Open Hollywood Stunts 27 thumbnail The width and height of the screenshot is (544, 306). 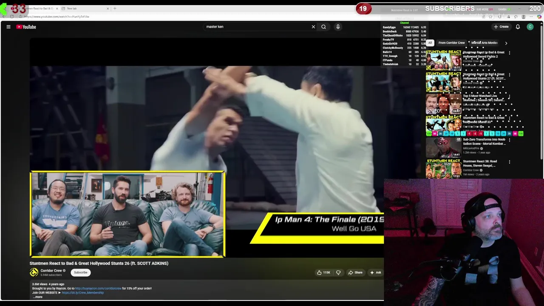444,82
